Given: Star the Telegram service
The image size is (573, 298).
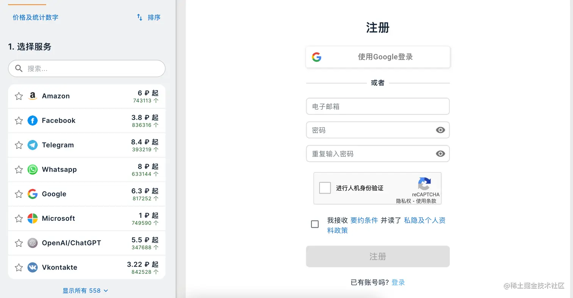Looking at the screenshot, I should tap(19, 145).
